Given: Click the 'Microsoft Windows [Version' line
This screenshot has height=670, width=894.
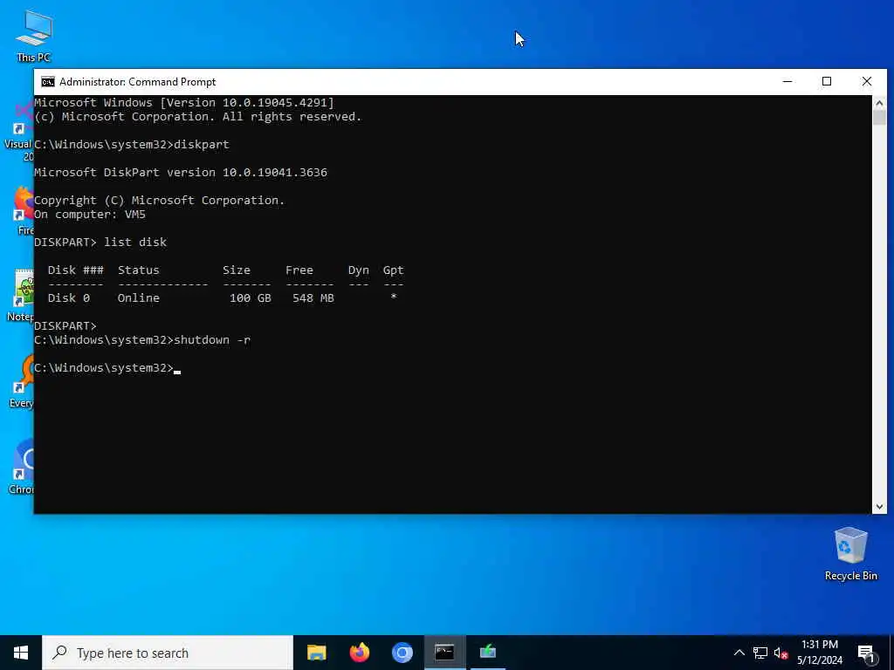Looking at the screenshot, I should 184,103.
